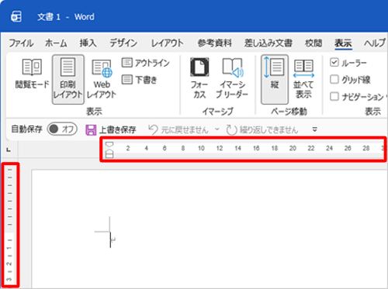The image size is (388, 289).
Task: Choose 並べて表示 side-by-side page movement
Action: (x=303, y=79)
